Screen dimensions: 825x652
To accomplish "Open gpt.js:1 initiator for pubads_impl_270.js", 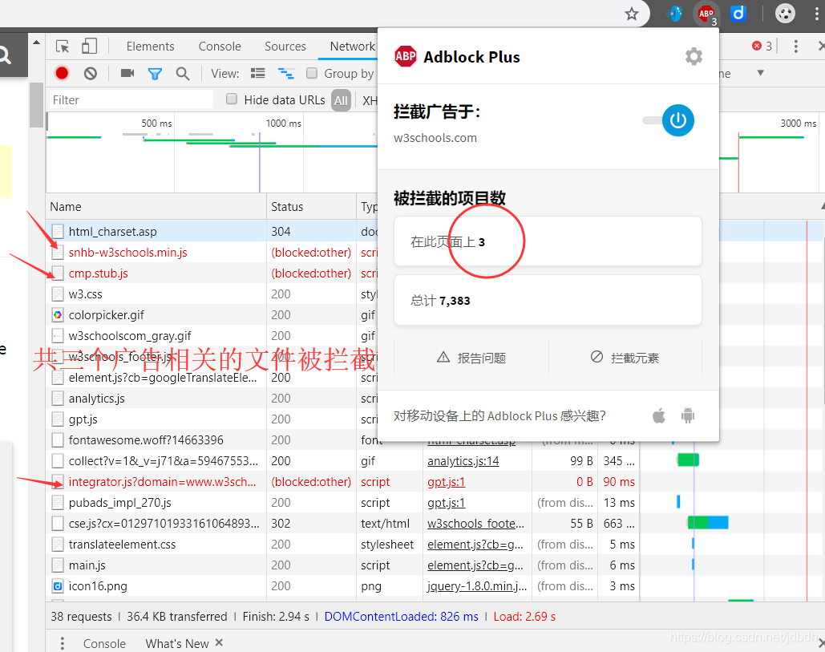I will pos(446,503).
